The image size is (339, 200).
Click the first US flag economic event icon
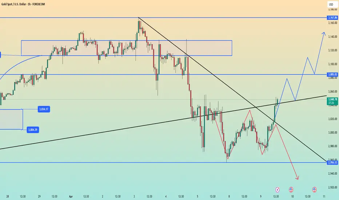tap(291, 189)
